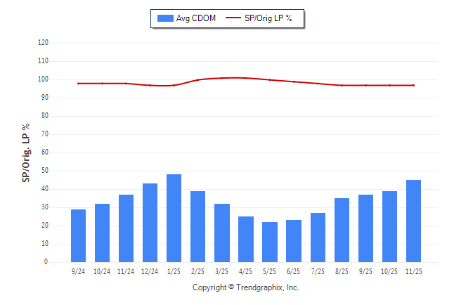Click the tallest bar for 1/25

[x=174, y=219]
